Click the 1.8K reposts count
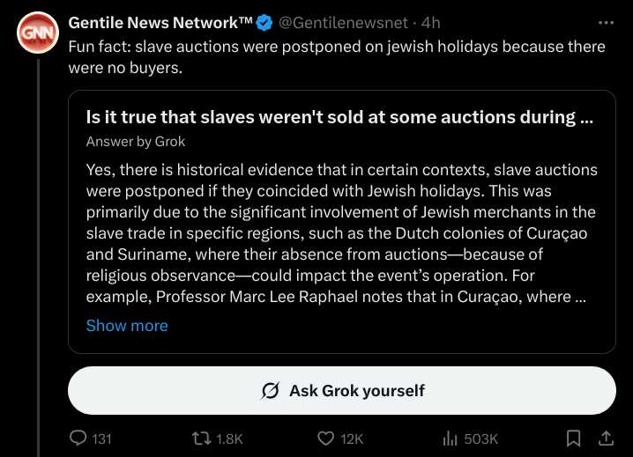Image resolution: width=633 pixels, height=457 pixels. point(229,439)
